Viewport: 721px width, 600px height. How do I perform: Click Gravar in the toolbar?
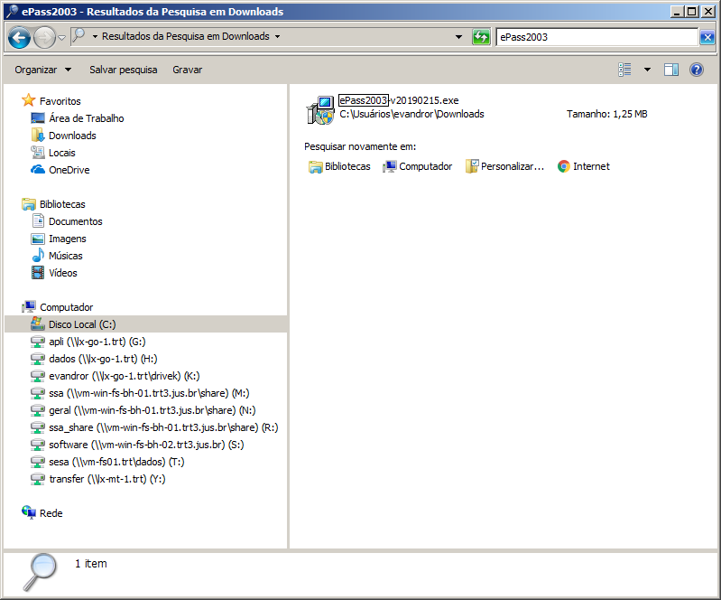pyautogui.click(x=187, y=70)
